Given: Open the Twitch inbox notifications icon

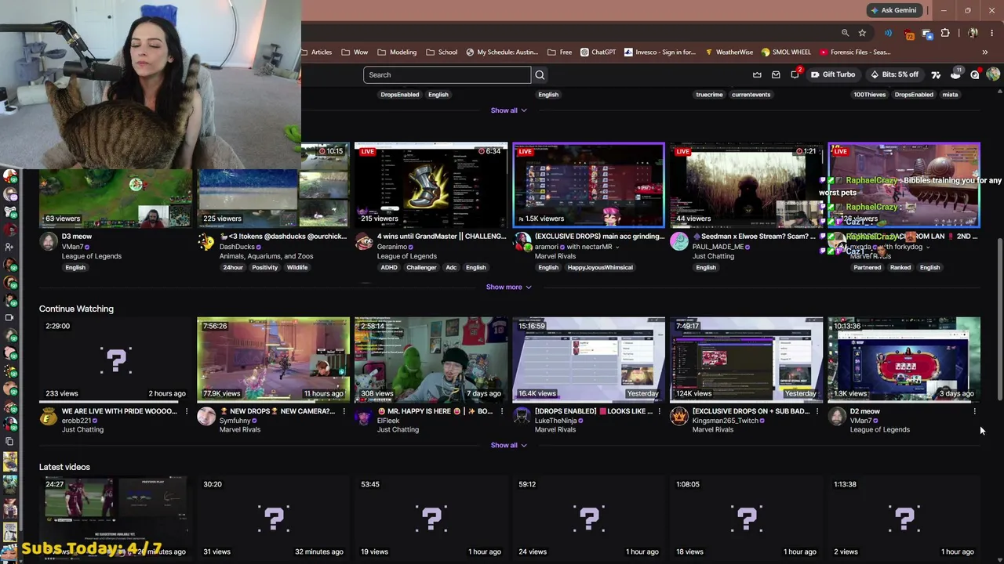Looking at the screenshot, I should point(776,74).
